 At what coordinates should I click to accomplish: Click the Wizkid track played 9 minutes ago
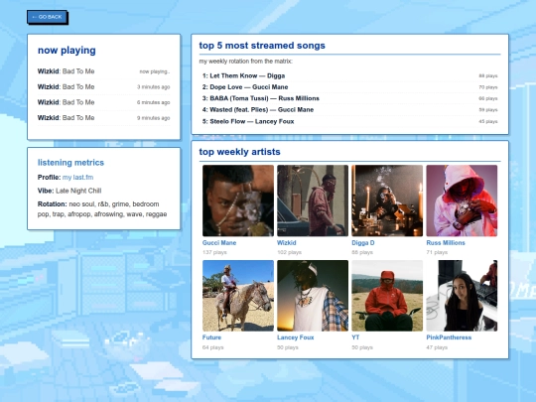[x=103, y=117]
